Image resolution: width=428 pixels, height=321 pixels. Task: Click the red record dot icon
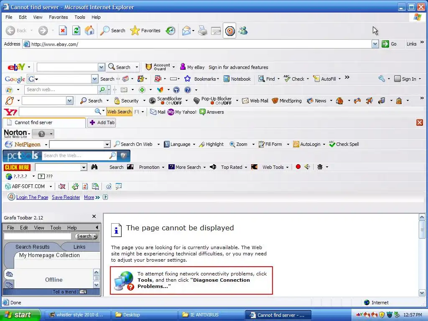(x=298, y=167)
